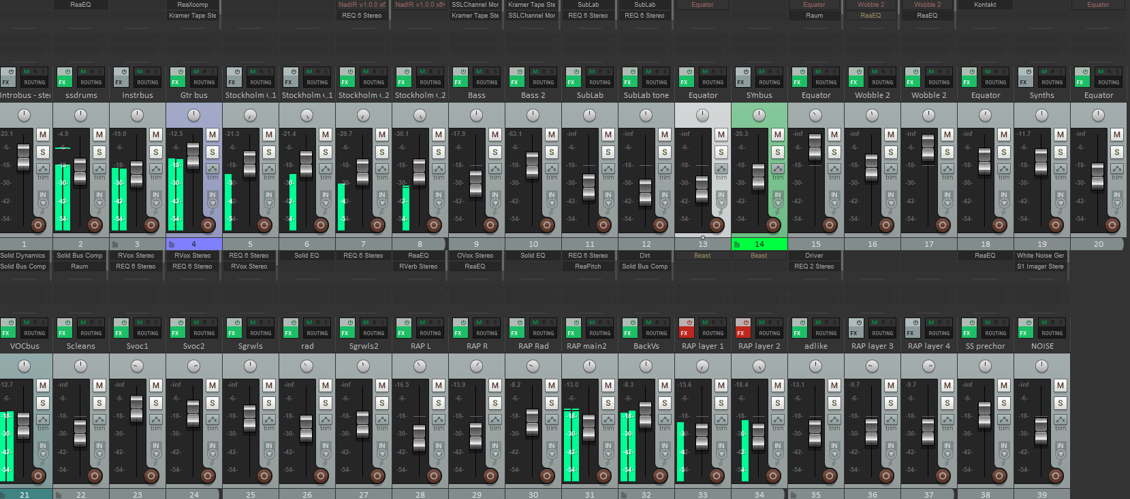
Task: Open input selector on Bass track
Action: [495, 199]
